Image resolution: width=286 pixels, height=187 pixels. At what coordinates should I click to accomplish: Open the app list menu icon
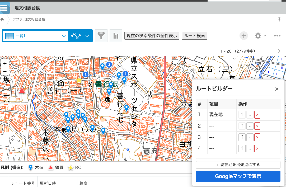4,8
